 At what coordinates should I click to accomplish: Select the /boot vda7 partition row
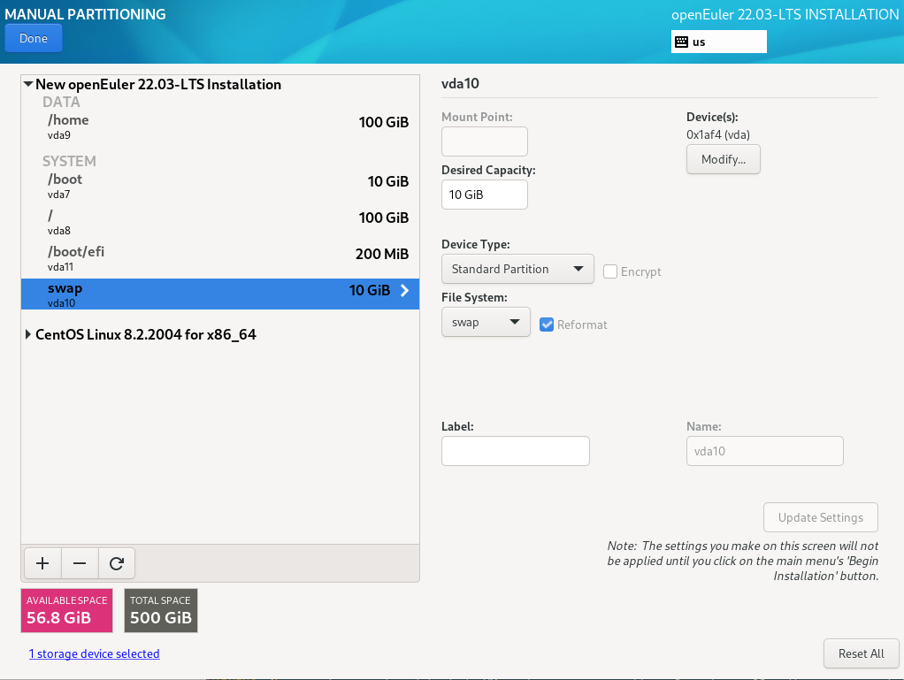[220, 186]
